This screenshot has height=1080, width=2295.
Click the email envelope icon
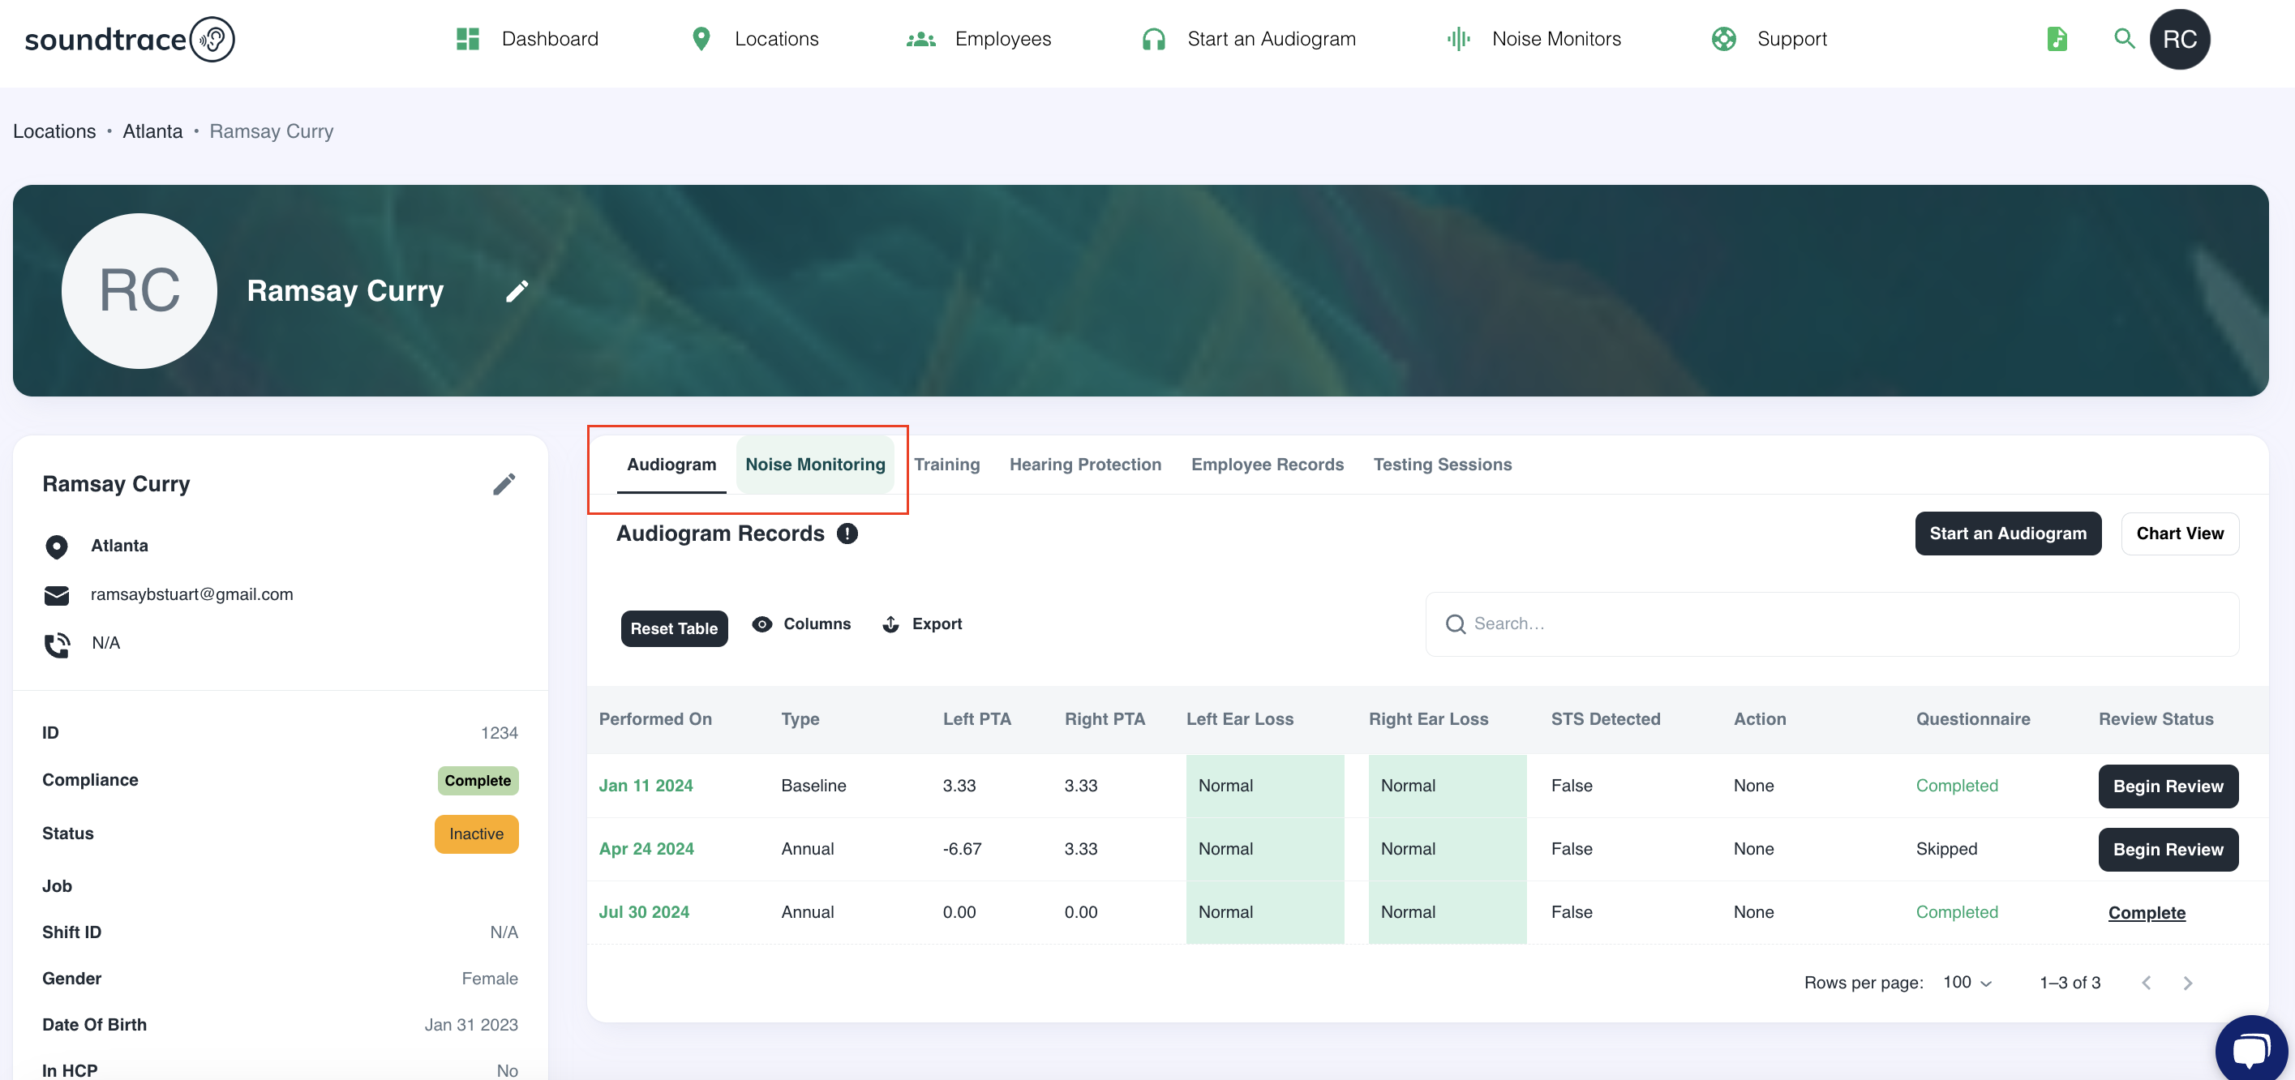(56, 595)
